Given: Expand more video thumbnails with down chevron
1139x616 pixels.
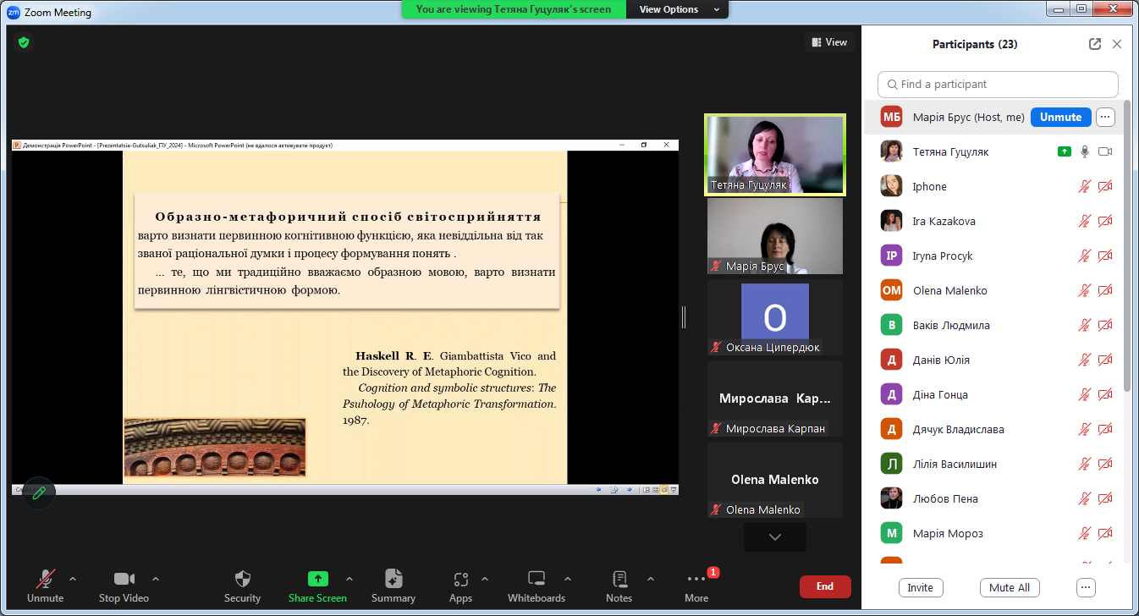Looking at the screenshot, I should 774,537.
